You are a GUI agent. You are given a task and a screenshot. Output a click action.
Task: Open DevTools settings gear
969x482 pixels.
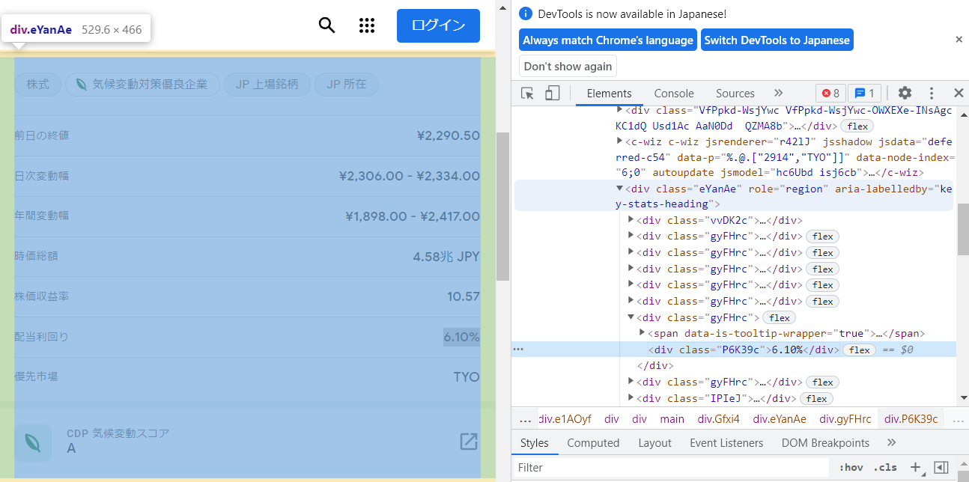pyautogui.click(x=905, y=94)
